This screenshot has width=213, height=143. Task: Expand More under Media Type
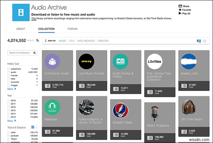[11, 89]
